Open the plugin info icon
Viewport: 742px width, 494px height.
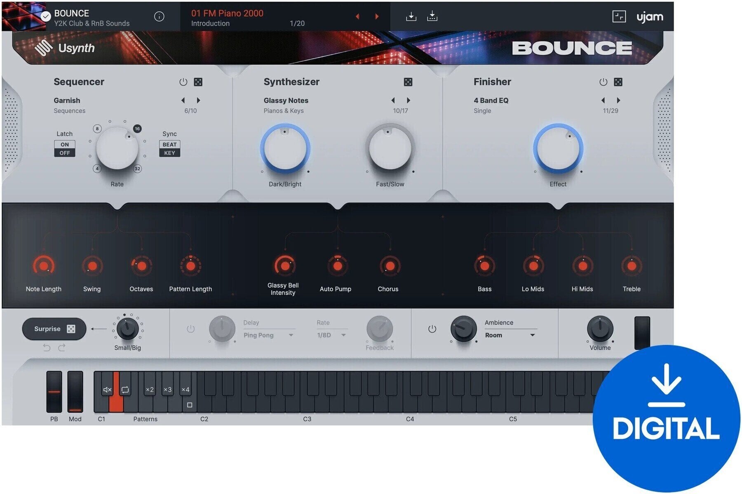(x=159, y=16)
